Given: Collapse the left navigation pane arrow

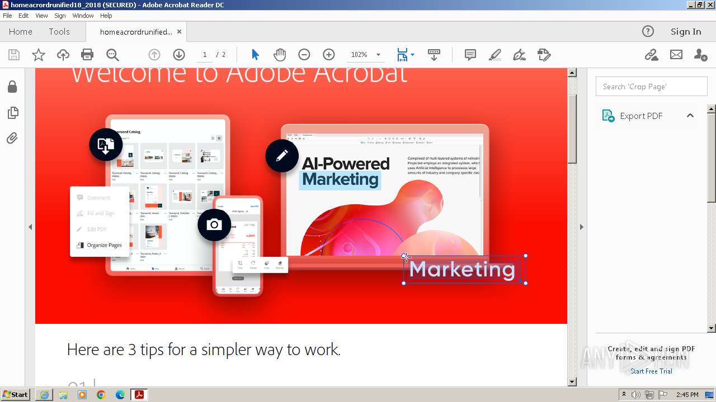Looking at the screenshot, I should point(30,227).
